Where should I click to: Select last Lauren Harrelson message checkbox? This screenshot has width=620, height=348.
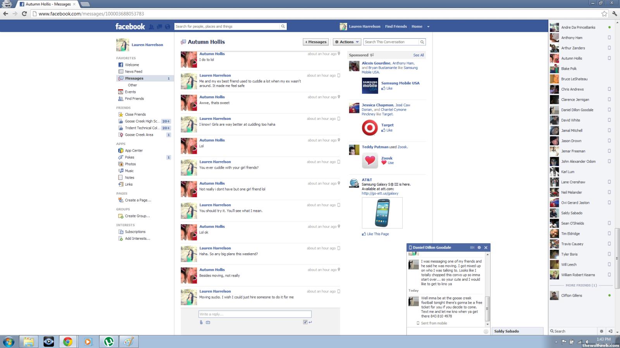pyautogui.click(x=339, y=291)
